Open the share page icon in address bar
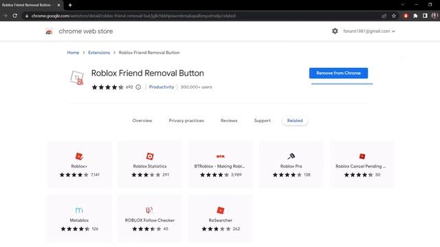This screenshot has height=247, width=440. pos(384,16)
